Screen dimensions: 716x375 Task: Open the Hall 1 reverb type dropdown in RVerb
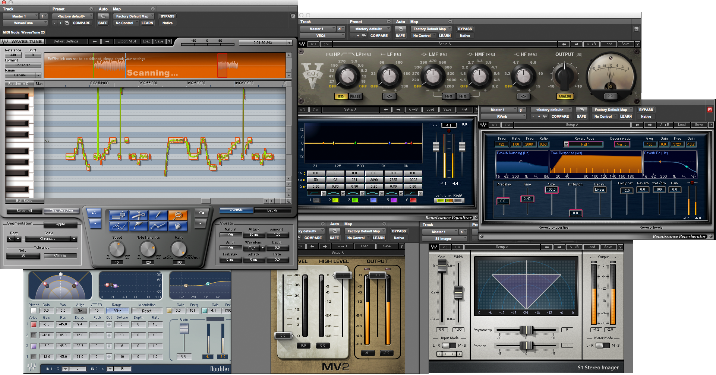(584, 144)
